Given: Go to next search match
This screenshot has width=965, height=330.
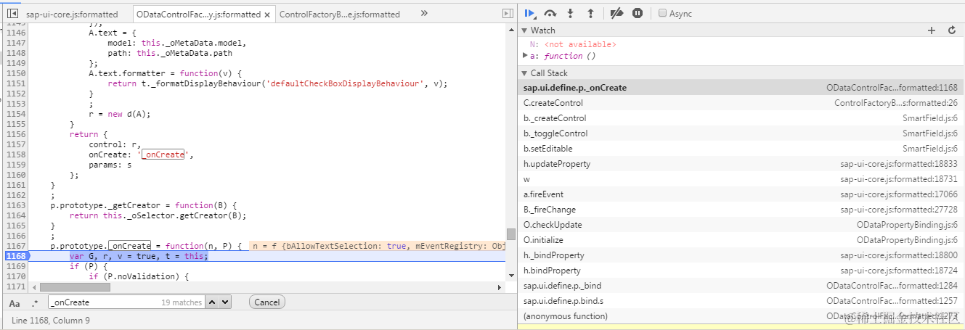Looking at the screenshot, I should pyautogui.click(x=224, y=302).
